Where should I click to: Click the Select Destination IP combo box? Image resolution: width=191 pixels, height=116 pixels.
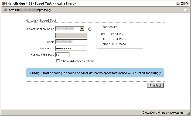pyautogui.click(x=68, y=29)
